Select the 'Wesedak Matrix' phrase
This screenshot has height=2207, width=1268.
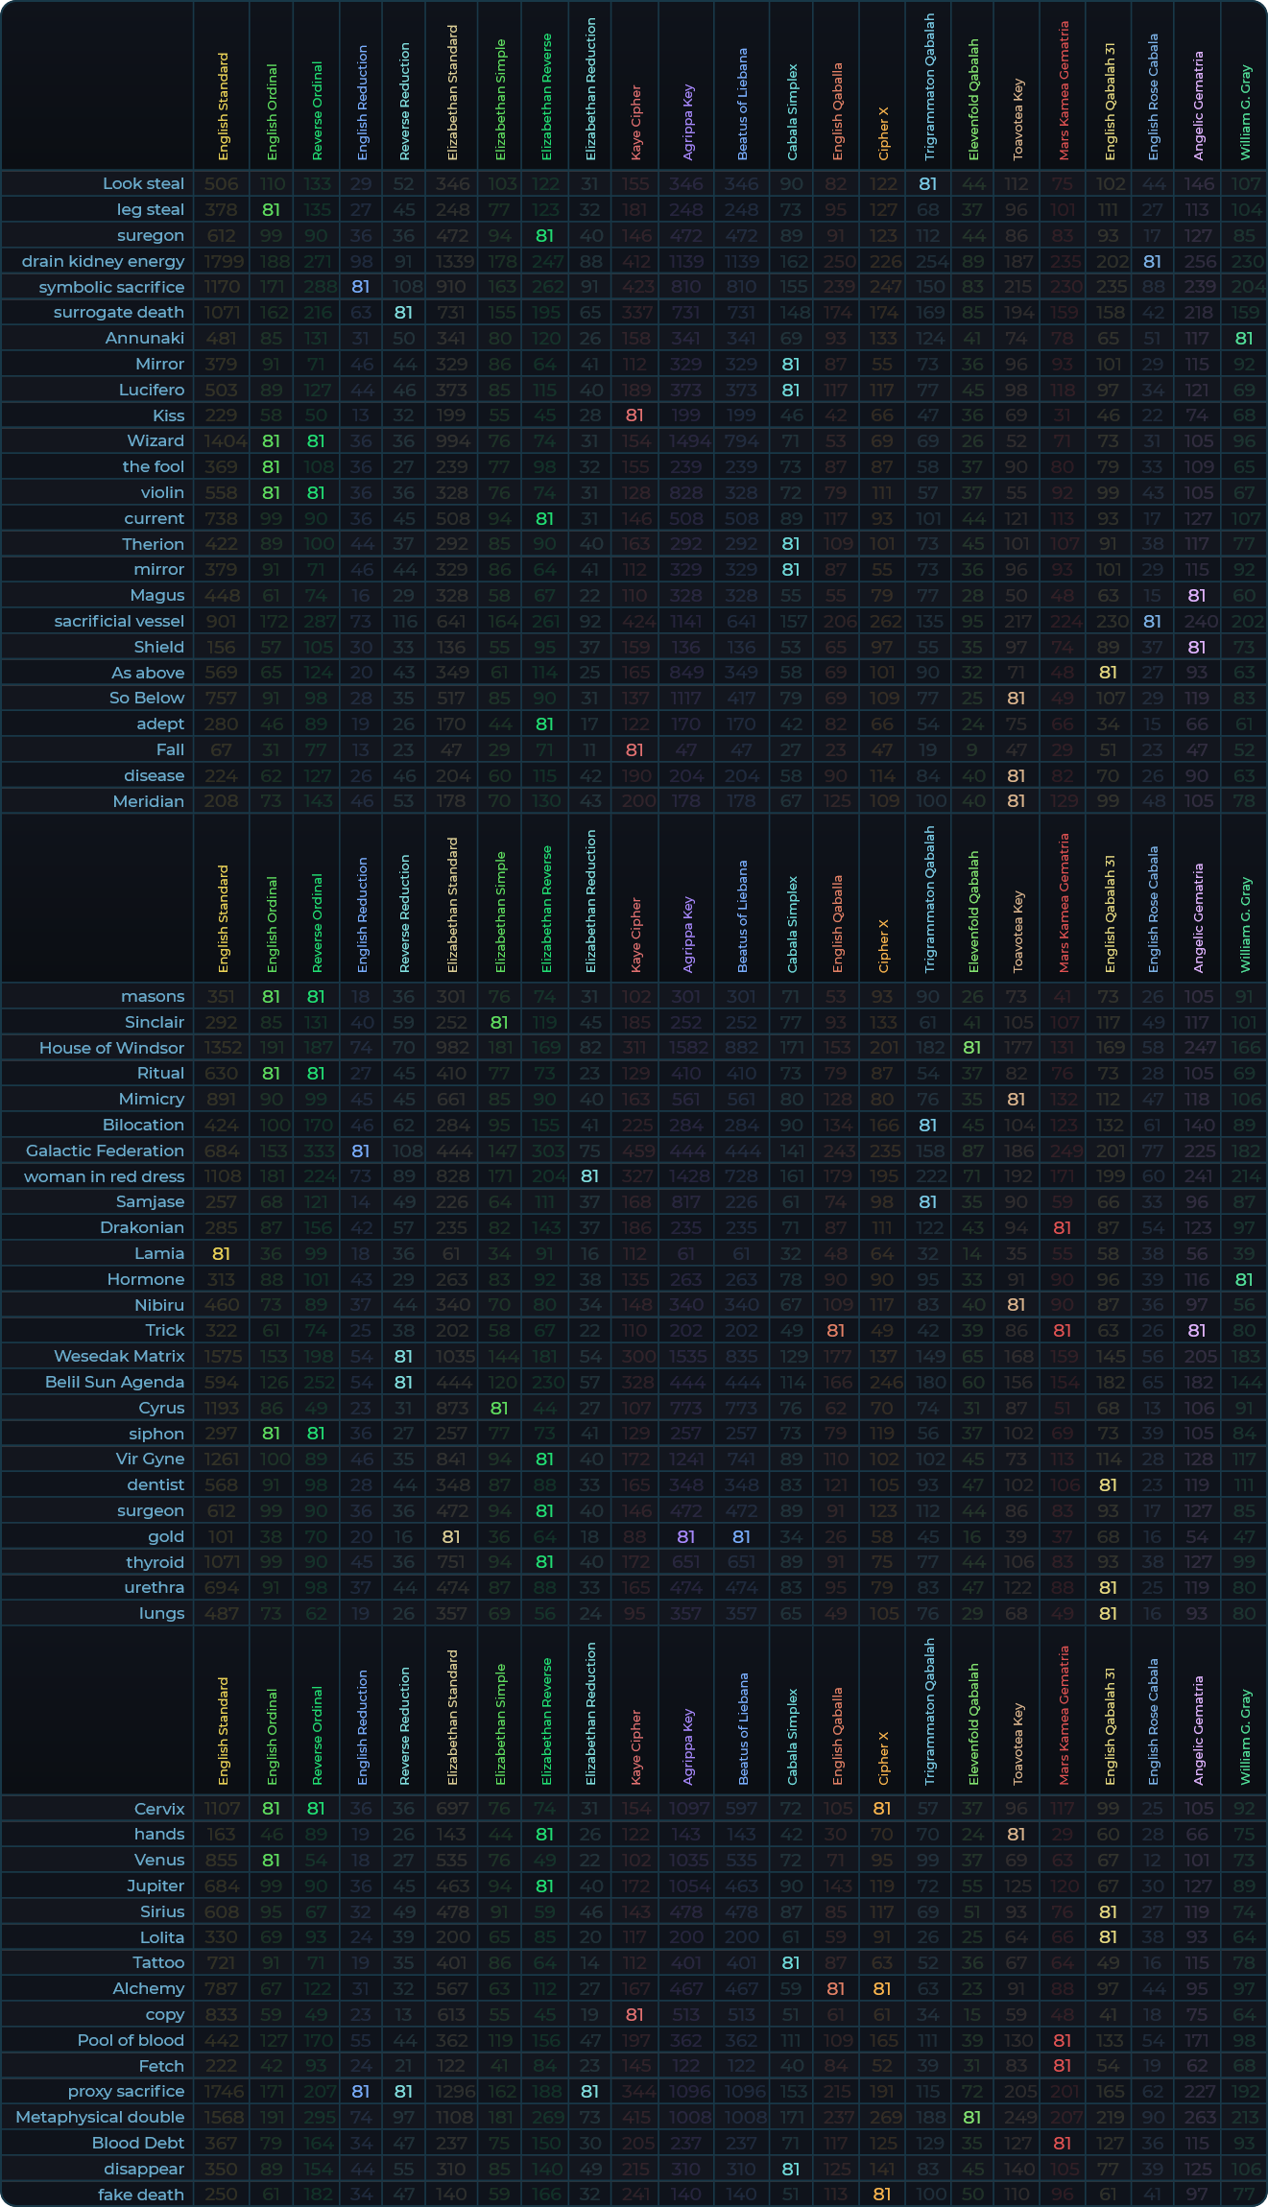pyautogui.click(x=119, y=1356)
